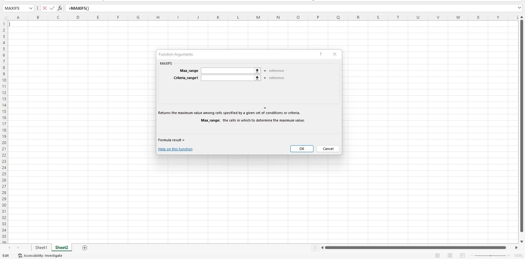The image size is (525, 259).
Task: Click the 'Edit' mode status text
Action: point(6,256)
